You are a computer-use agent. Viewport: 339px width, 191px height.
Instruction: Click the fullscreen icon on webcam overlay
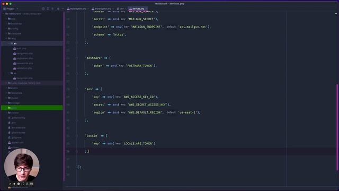tap(23, 184)
